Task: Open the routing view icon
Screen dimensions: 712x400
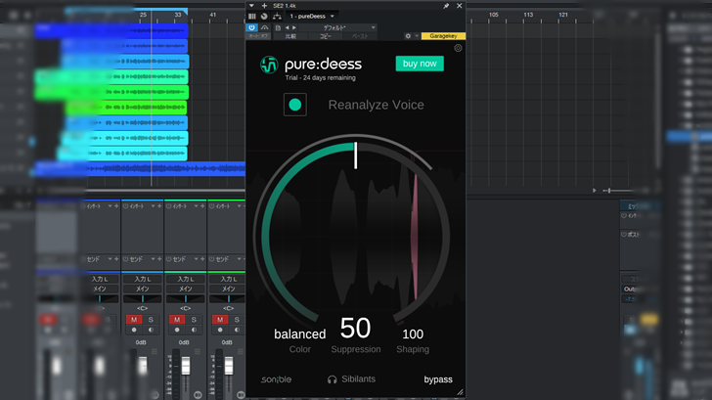Action: coord(277,17)
